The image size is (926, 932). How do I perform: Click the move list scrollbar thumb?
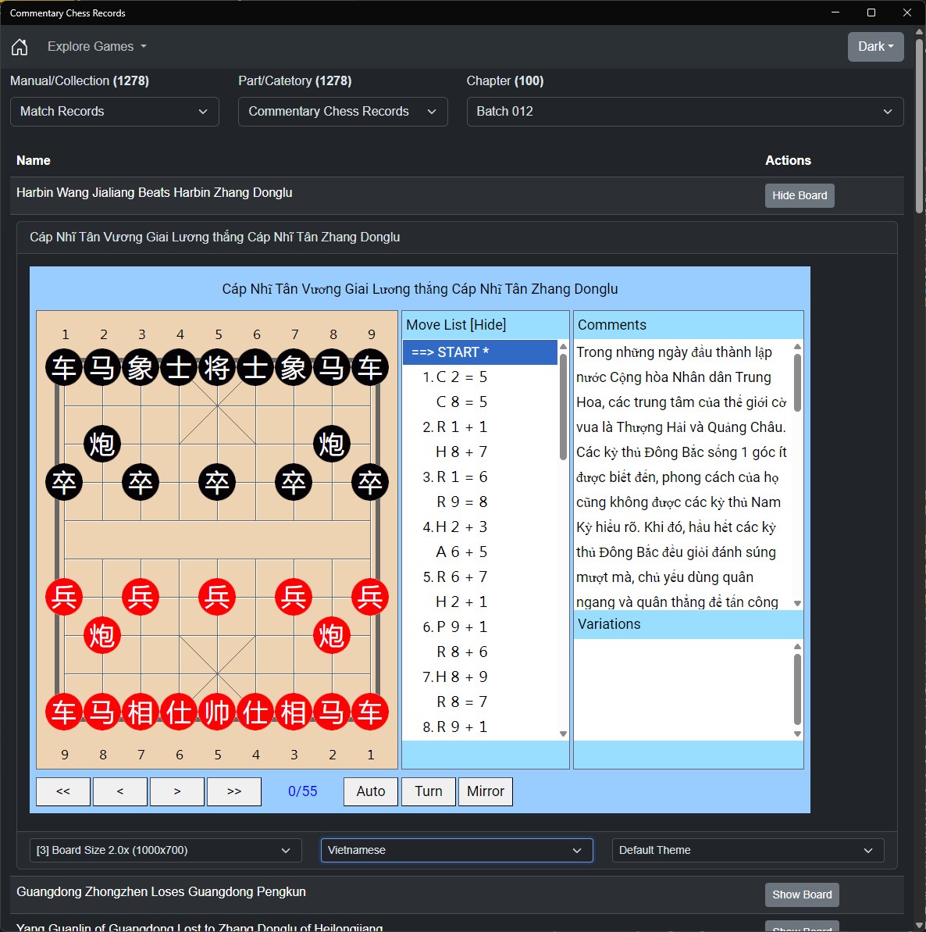(563, 406)
